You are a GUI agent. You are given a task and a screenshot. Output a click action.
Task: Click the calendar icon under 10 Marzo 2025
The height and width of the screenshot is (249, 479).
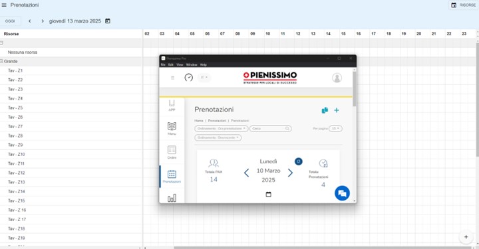tap(268, 195)
